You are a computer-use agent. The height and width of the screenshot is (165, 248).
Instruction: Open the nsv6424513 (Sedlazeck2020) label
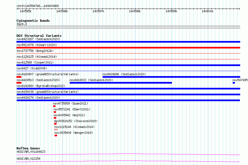coord(38,80)
